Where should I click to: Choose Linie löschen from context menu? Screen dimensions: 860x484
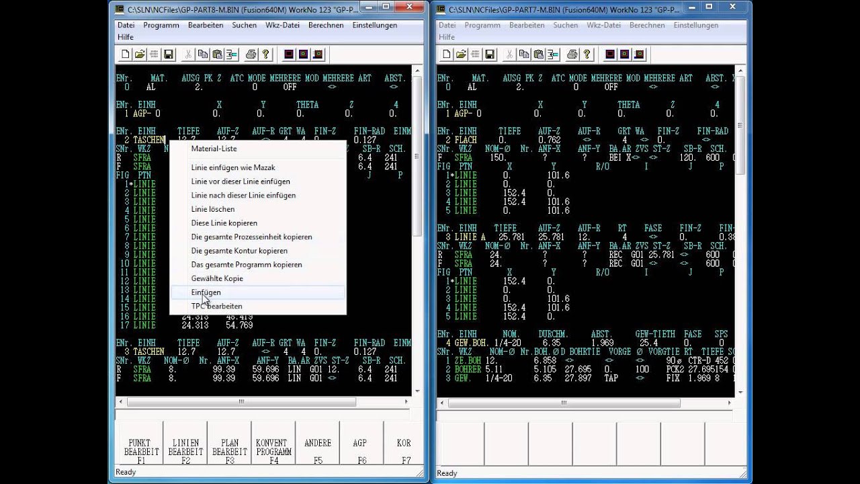[x=258, y=209]
